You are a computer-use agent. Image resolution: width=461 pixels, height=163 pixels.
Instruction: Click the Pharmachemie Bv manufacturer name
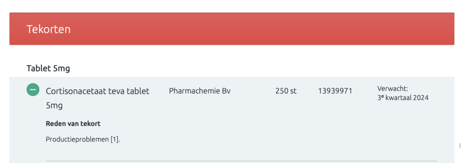tap(199, 91)
